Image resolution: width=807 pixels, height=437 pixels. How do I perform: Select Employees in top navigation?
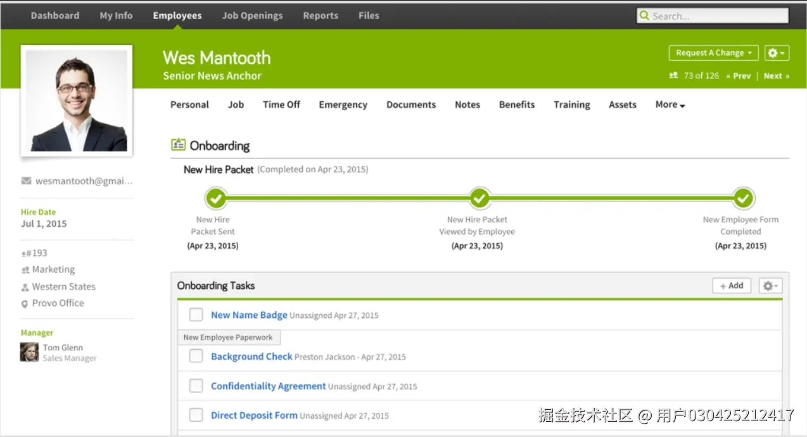click(x=177, y=15)
